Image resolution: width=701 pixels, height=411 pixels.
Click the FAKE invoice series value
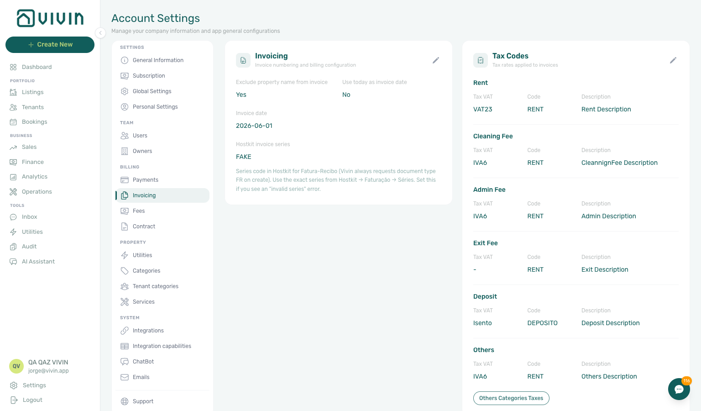[x=244, y=157]
